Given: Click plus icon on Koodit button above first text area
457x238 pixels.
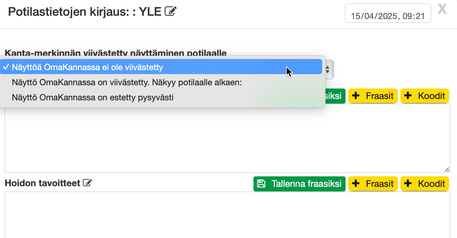Looking at the screenshot, I should [x=408, y=96].
